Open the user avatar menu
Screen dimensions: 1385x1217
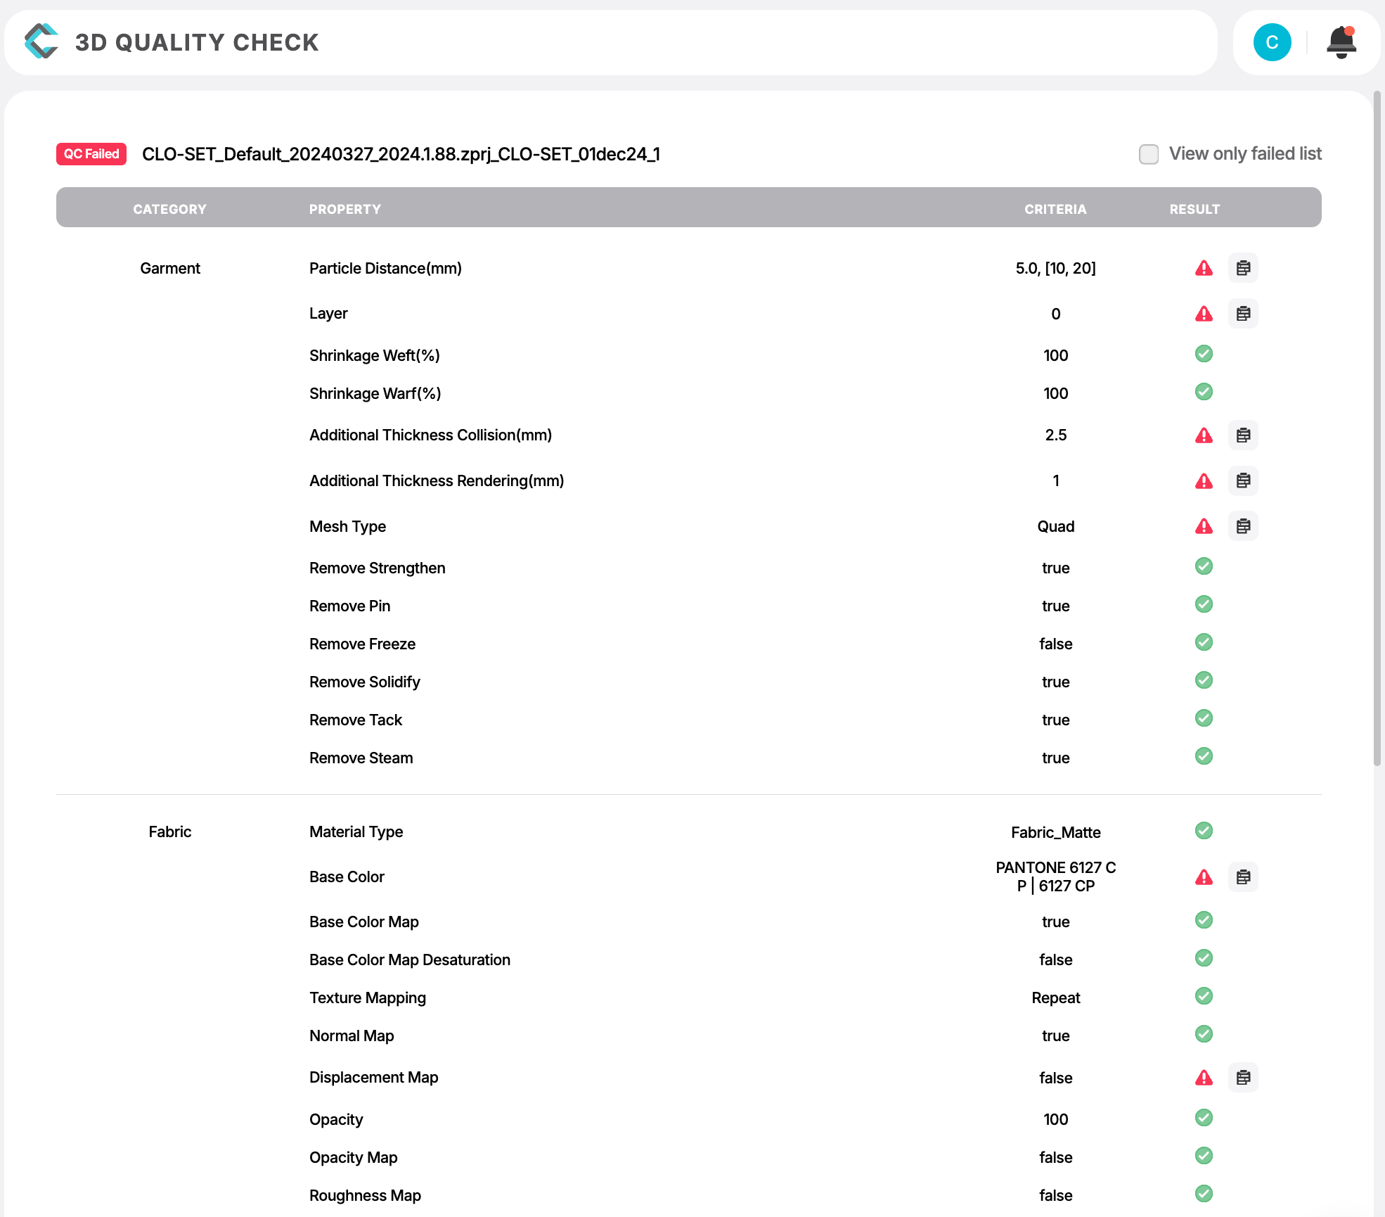[x=1271, y=42]
